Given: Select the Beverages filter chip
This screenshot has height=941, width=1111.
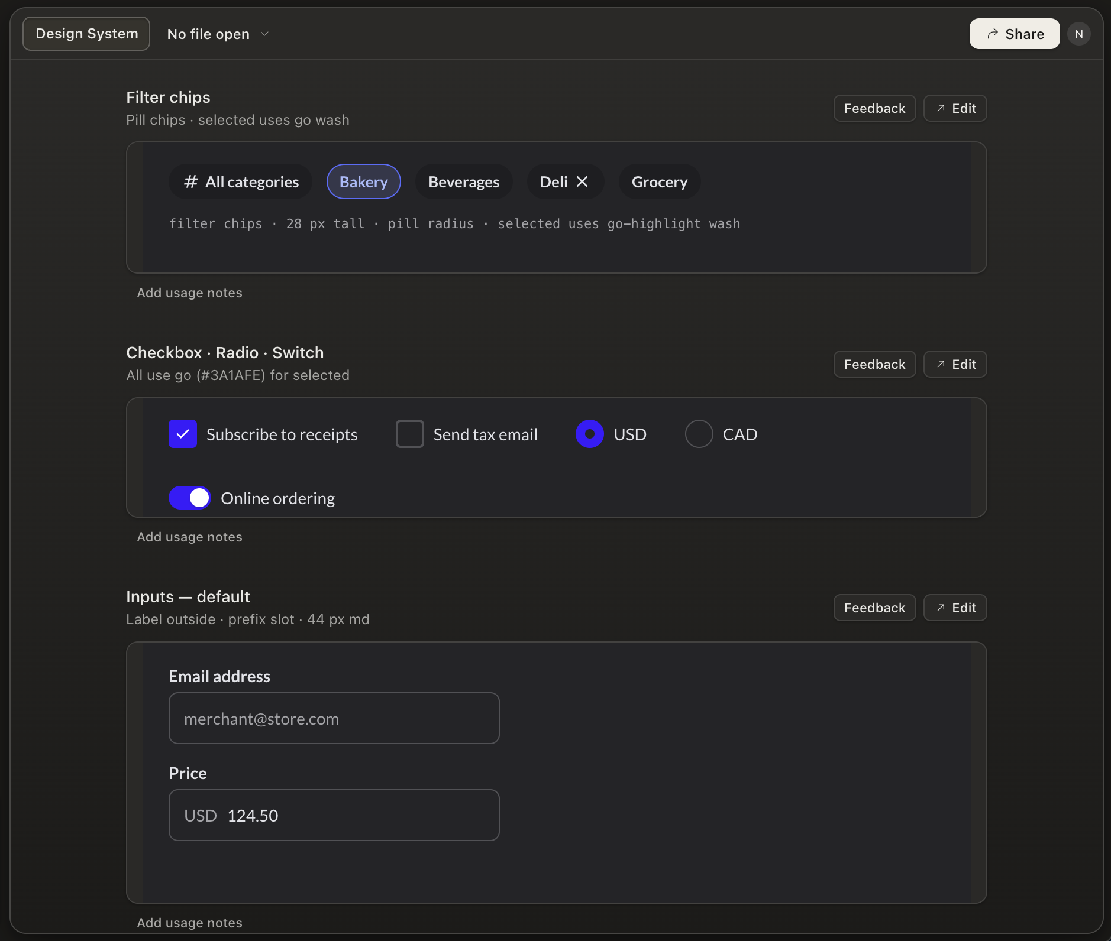Looking at the screenshot, I should click(x=464, y=181).
